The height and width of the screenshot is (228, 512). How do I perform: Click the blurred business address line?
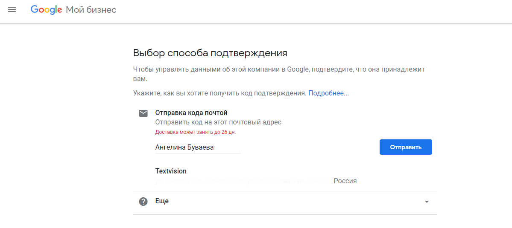[243, 181]
